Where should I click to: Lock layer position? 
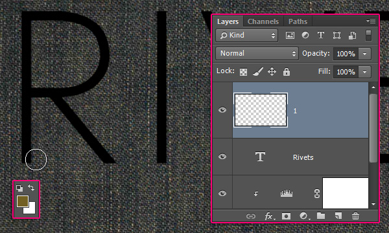pos(272,72)
